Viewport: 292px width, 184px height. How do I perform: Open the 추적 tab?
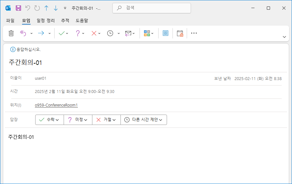(x=65, y=20)
